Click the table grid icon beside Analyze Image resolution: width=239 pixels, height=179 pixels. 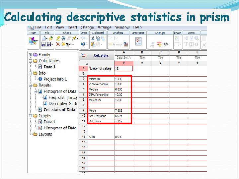(126, 44)
